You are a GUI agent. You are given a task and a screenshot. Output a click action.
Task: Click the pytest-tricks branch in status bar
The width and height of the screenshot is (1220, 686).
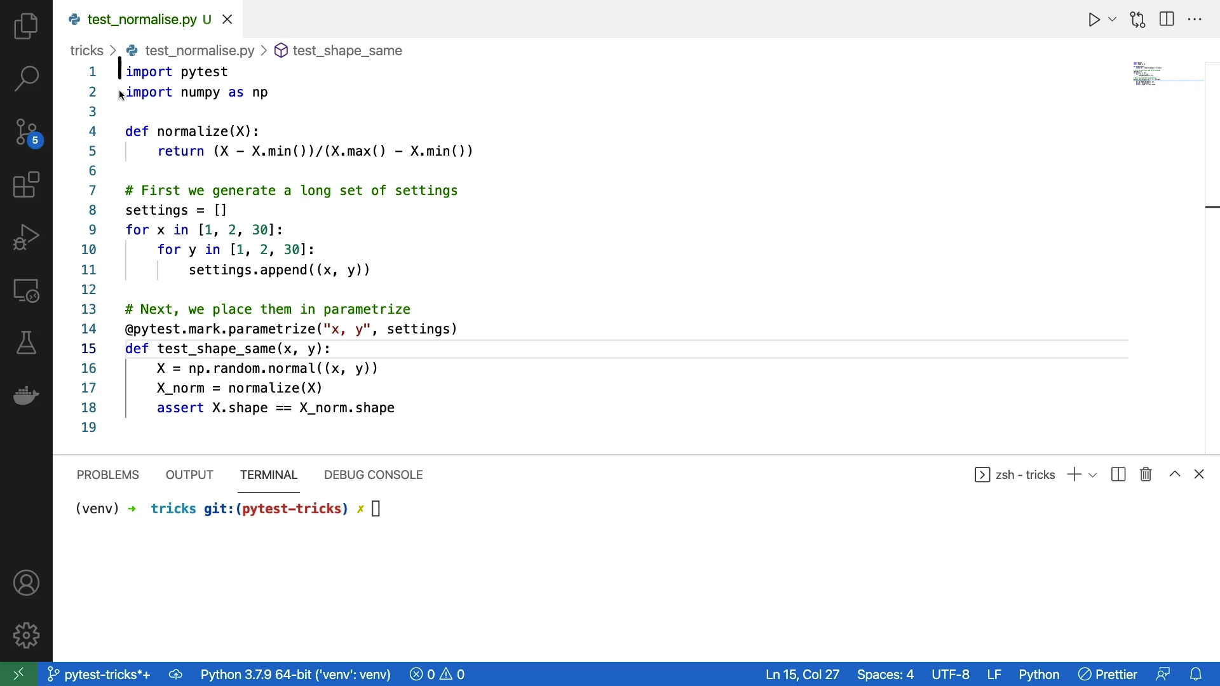(x=100, y=675)
